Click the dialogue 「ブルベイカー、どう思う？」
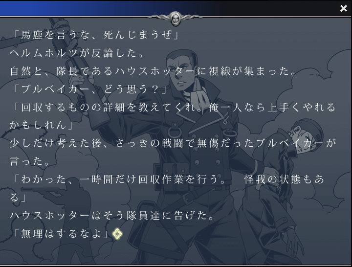Image resolution: width=352 pixels, height=267 pixels. [x=89, y=89]
